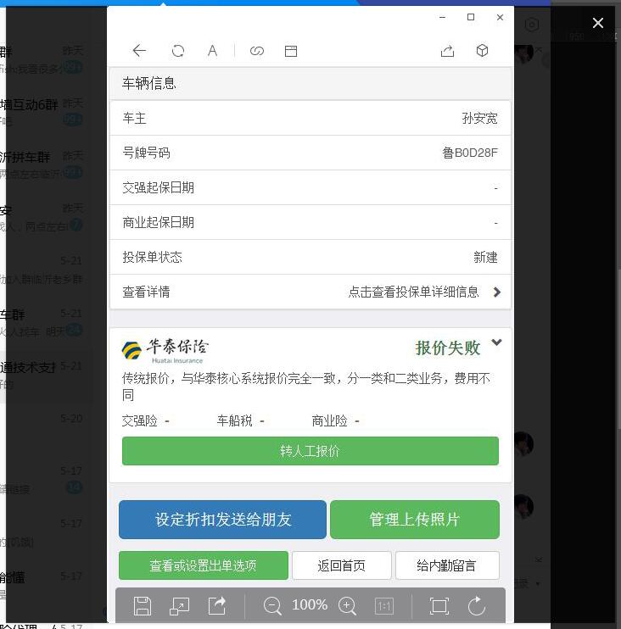621x629 pixels.
Task: Zoom in on the image
Action: tap(347, 606)
